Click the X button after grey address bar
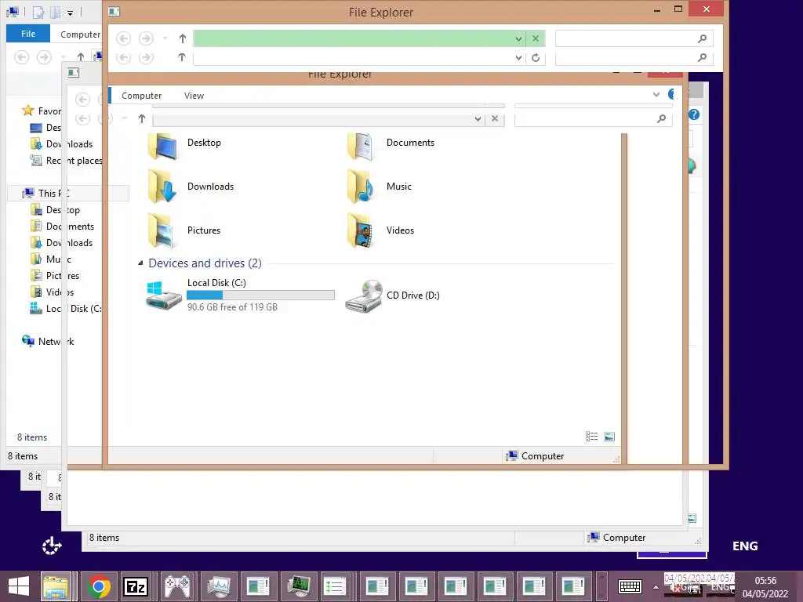 pyautogui.click(x=495, y=119)
